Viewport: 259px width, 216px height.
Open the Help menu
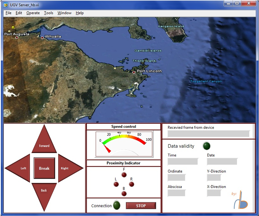(79, 13)
